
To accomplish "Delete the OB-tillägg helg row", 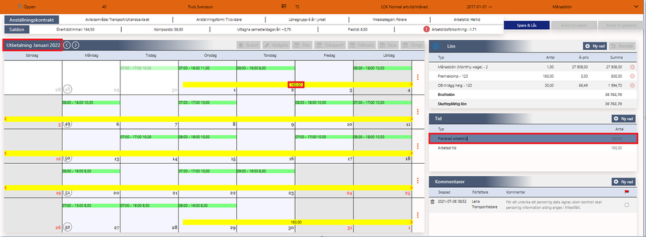I will coord(632,85).
